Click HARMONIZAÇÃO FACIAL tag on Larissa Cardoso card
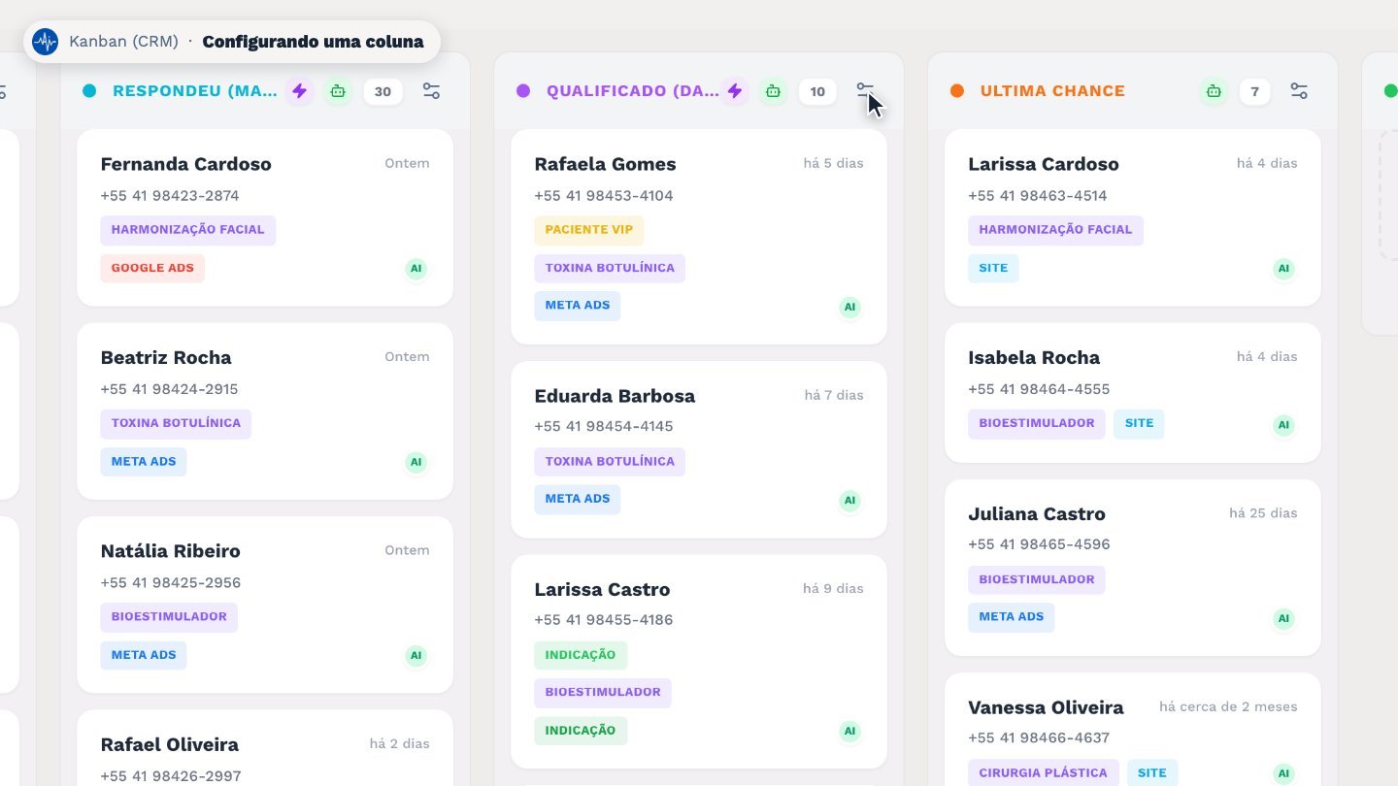 click(x=1056, y=230)
